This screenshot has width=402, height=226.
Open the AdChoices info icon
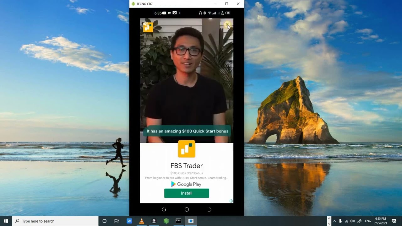tap(231, 201)
